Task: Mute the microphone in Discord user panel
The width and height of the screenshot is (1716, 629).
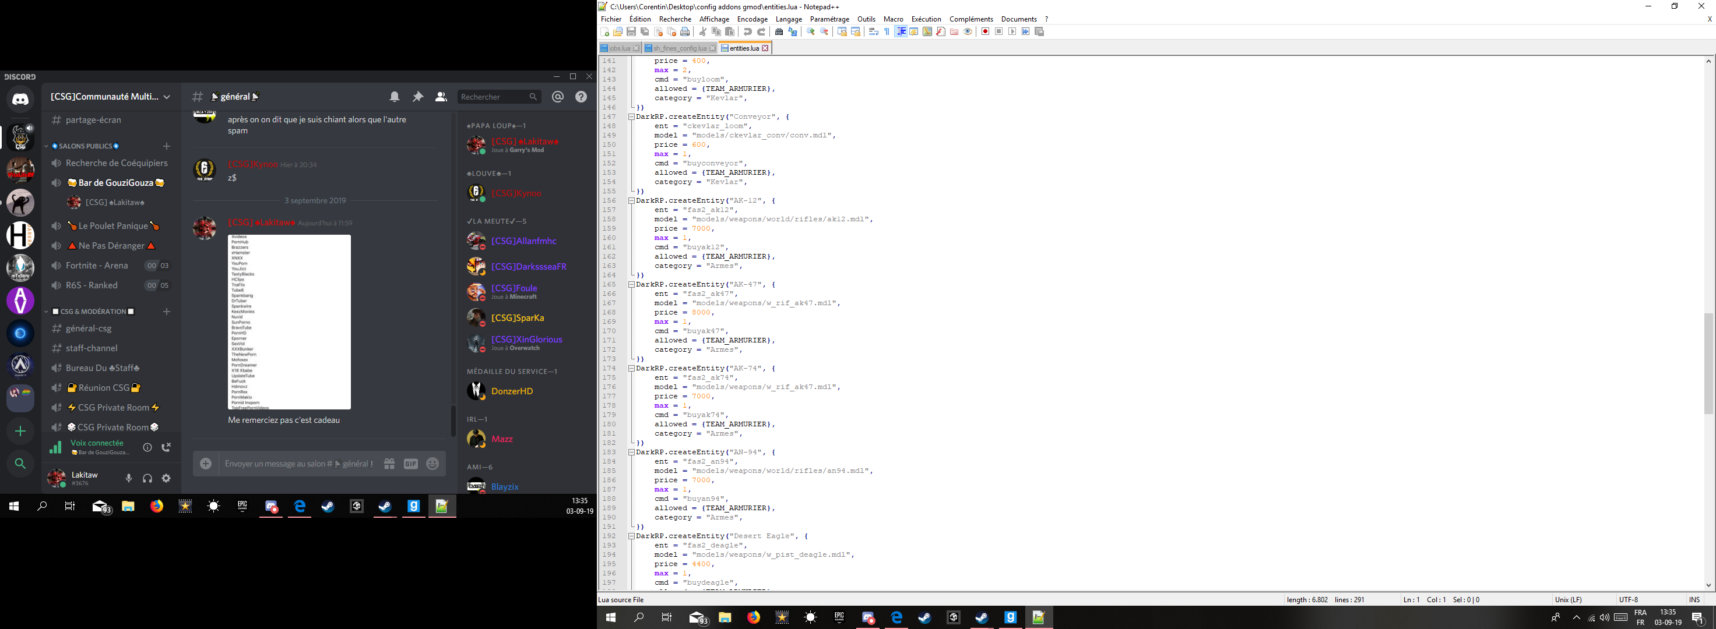Action: pos(129,478)
